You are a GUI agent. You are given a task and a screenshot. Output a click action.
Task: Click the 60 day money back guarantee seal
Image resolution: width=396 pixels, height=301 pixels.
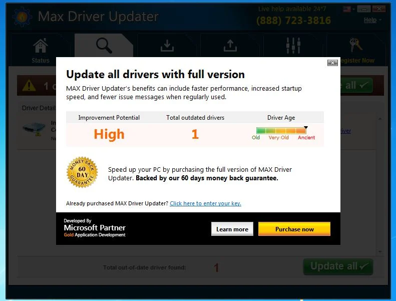tap(82, 172)
